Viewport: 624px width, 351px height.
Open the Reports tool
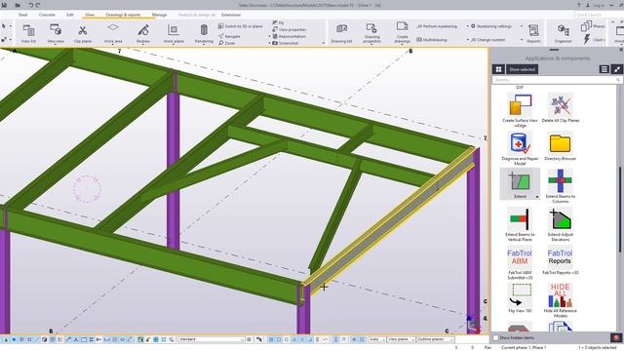(533, 33)
